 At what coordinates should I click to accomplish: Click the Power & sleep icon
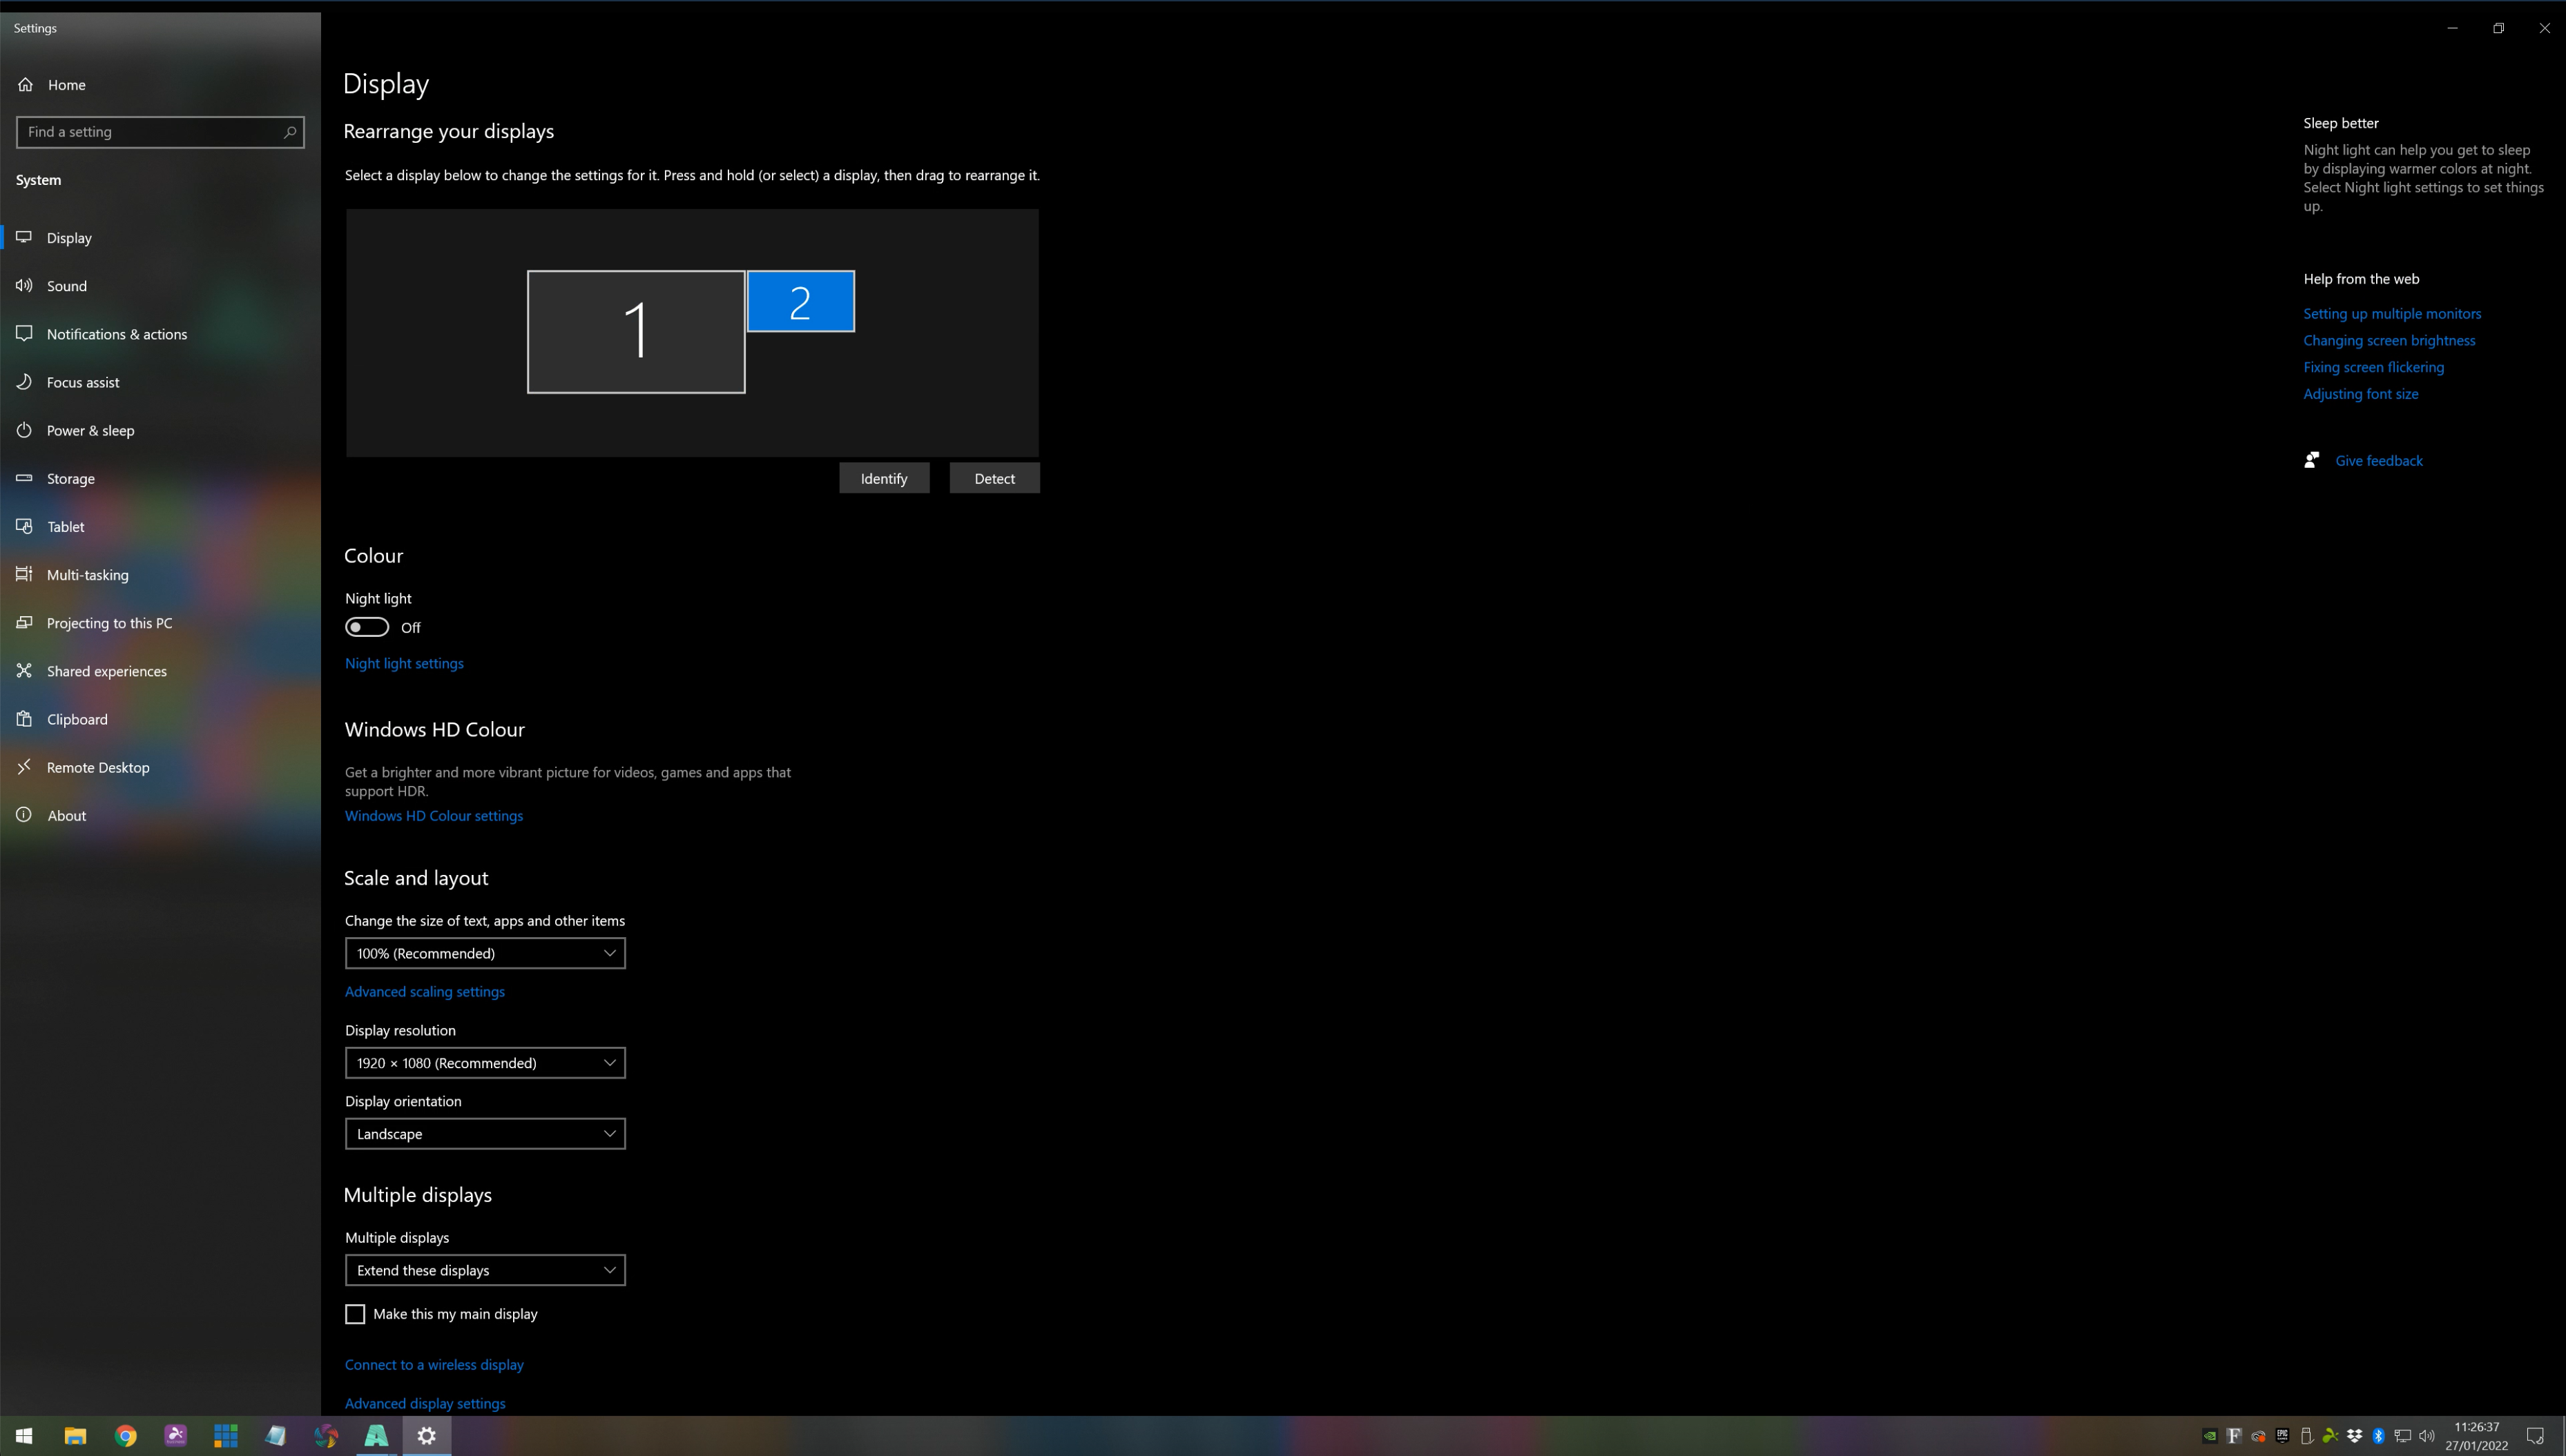25,430
